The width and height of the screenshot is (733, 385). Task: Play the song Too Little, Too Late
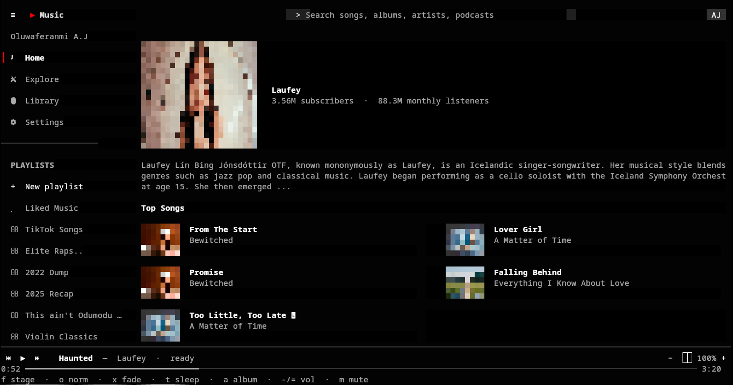pyautogui.click(x=238, y=315)
